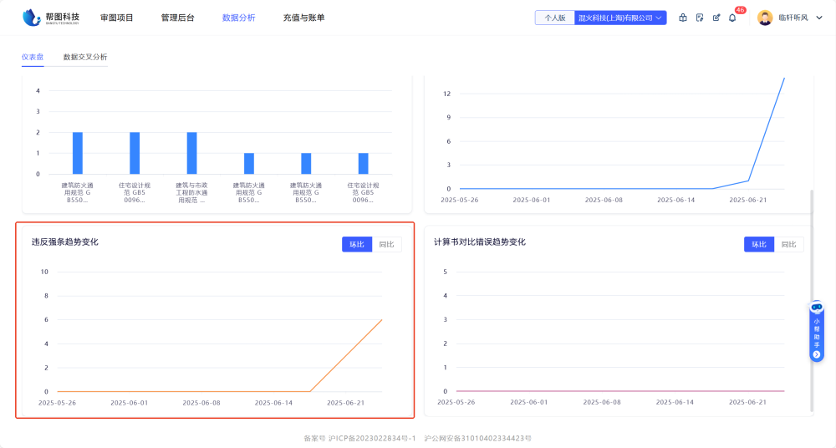
Task: Go to 管理后台 in top navigation
Action: (177, 18)
